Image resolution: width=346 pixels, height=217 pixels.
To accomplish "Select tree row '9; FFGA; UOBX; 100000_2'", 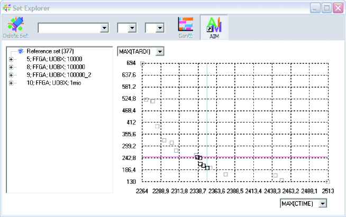I will coord(59,75).
